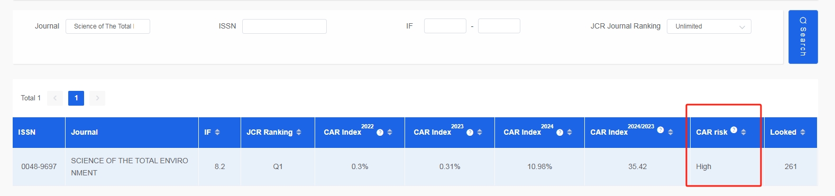Click the Journal name input field
The height and width of the screenshot is (196, 835).
[x=108, y=26]
